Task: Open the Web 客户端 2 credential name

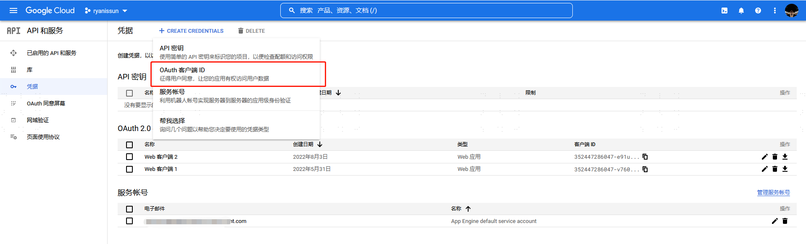Action: 161,157
